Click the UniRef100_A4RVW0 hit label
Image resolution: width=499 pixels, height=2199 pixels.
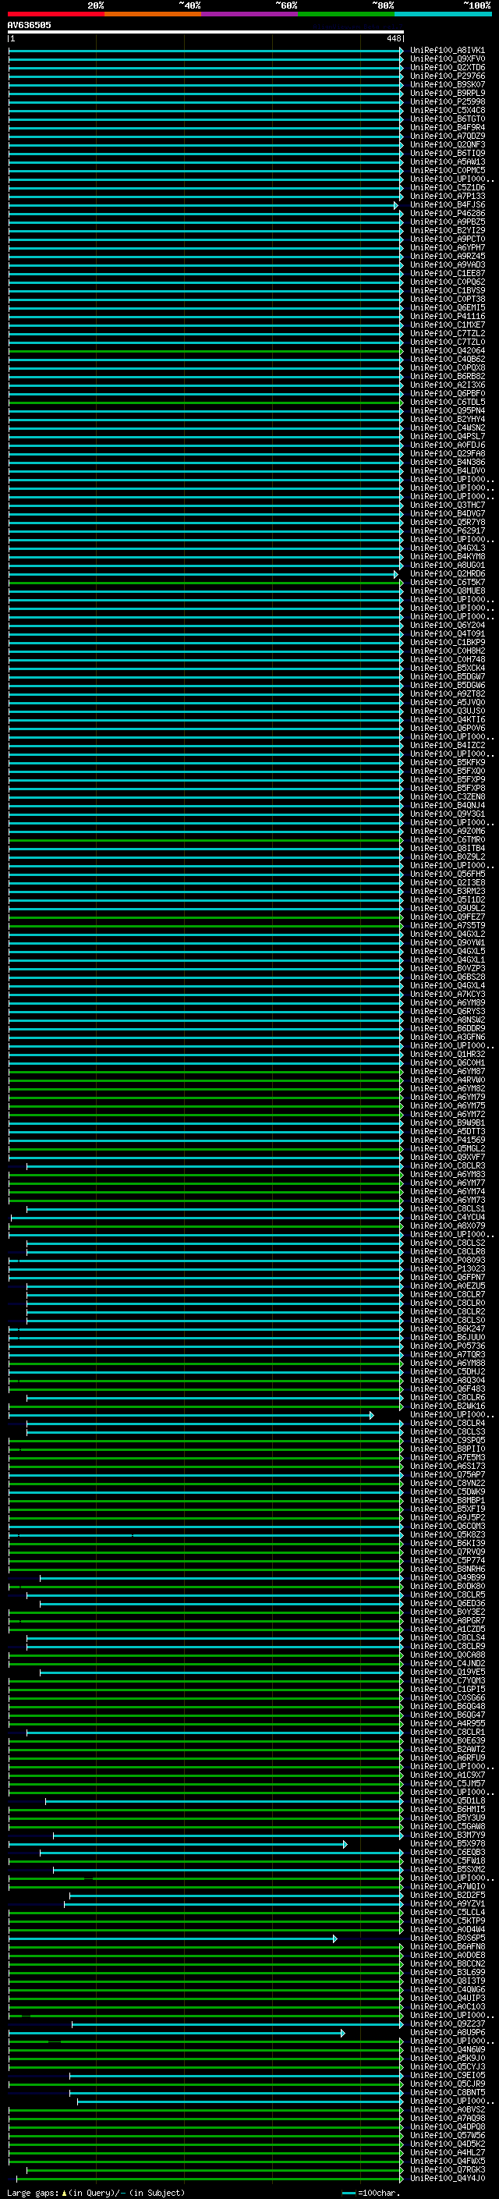(x=448, y=1080)
